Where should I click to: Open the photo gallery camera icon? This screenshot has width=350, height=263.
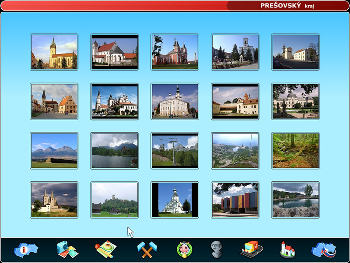pyautogui.click(x=67, y=250)
